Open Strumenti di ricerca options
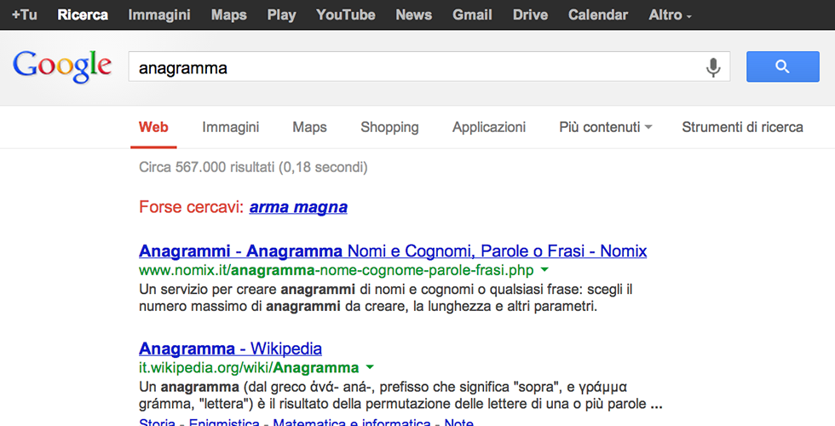 742,127
